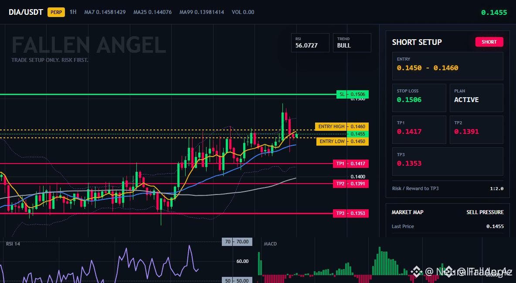This screenshot has width=516, height=283.
Task: Click the SELL PRESSURE label
Action: coord(485,212)
